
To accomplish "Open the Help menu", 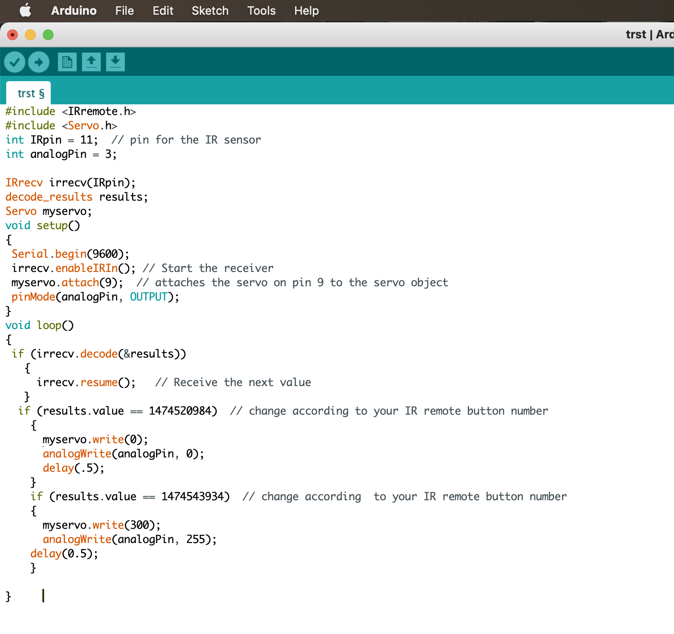I will 307,11.
